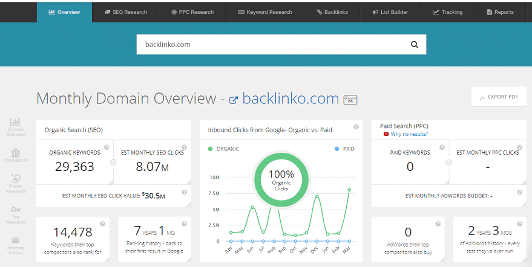Toggle the monthly calendar view icon

(350, 100)
